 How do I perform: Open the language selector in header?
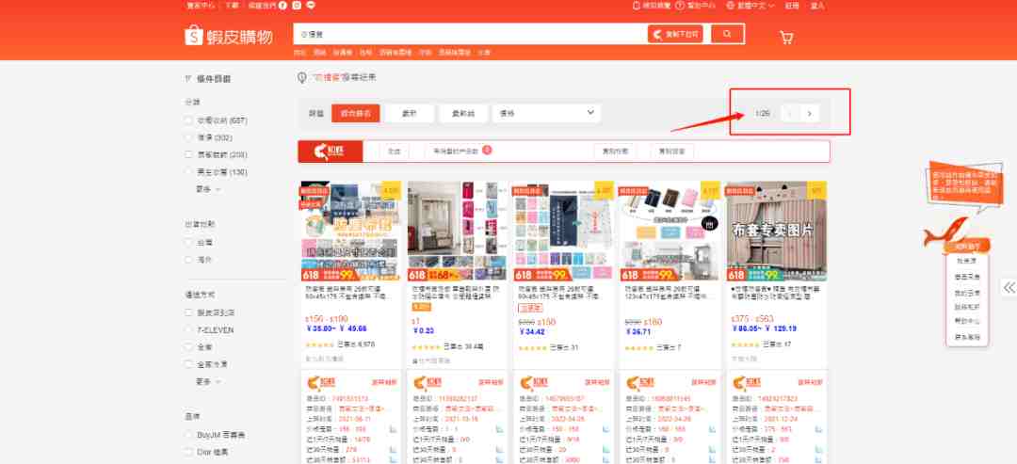coord(751,6)
